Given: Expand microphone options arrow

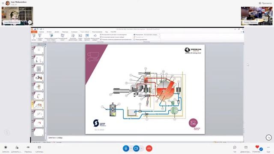Looking at the screenshot, I should (x=131, y=148).
